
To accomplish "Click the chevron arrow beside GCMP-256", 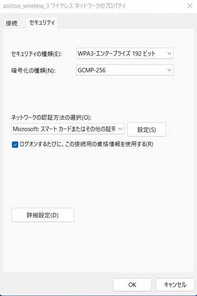I will click(169, 70).
